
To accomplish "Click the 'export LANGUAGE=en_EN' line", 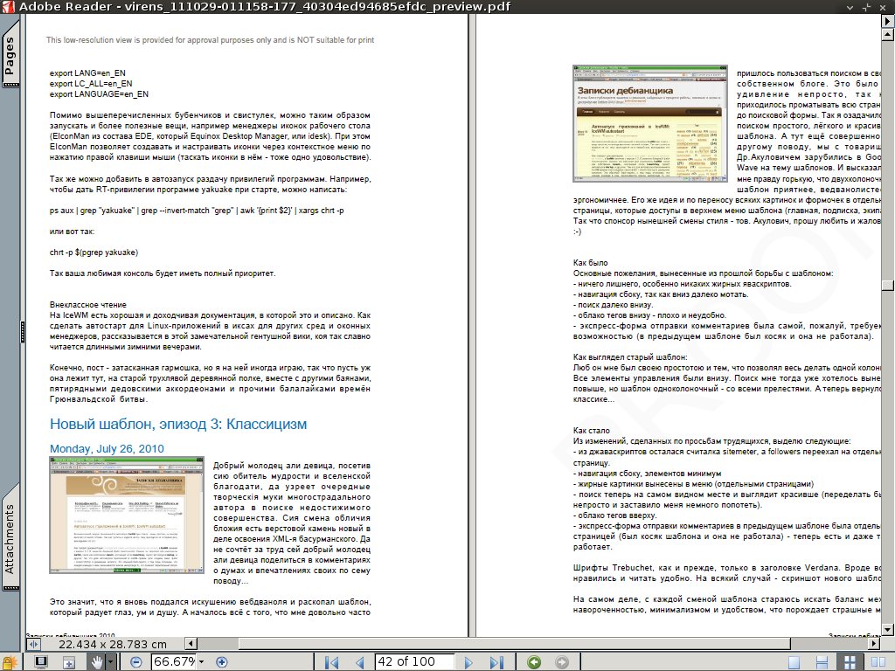I will [99, 94].
